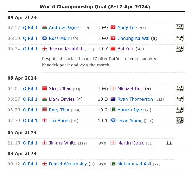Click Q Rd 1 link at 07:32 match
Viewport: 192px width, 169px height.
[x=30, y=28]
